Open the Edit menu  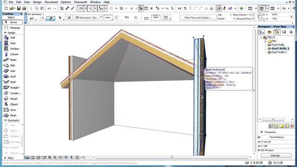point(19,2)
